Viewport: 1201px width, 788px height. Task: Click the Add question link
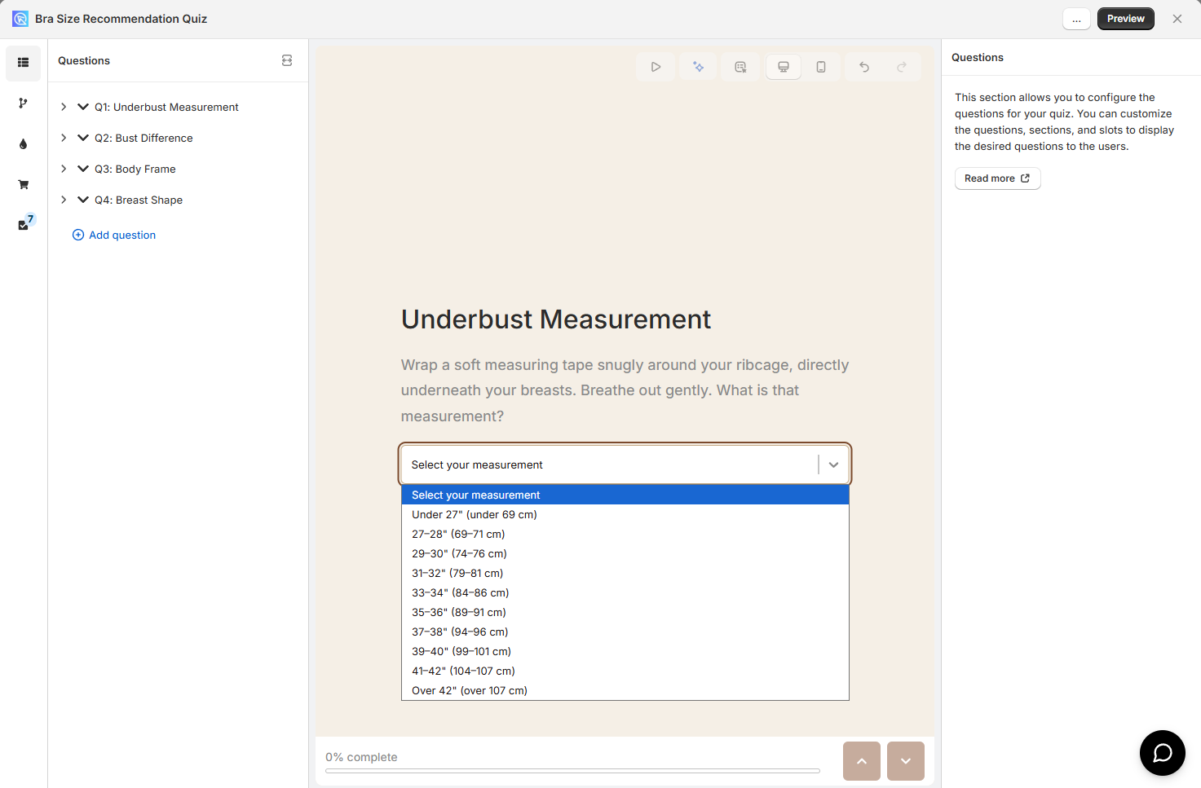[x=121, y=235]
